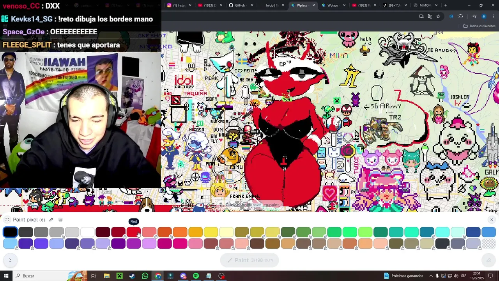Screen dimensions: 499x281
Task: Click the translate page icon
Action: 430,16
